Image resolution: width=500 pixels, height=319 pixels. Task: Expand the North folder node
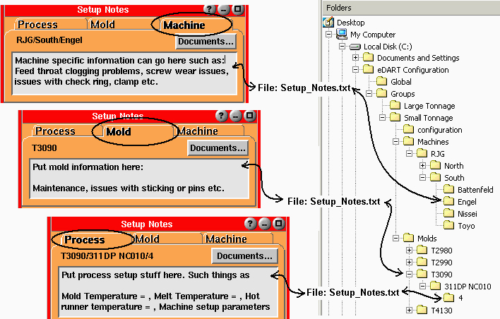[x=422, y=165]
